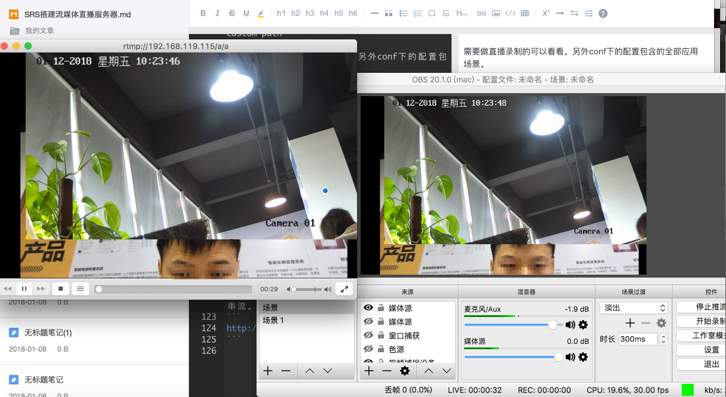
Task: Click the 时长 300ms duration field
Action: [x=637, y=338]
